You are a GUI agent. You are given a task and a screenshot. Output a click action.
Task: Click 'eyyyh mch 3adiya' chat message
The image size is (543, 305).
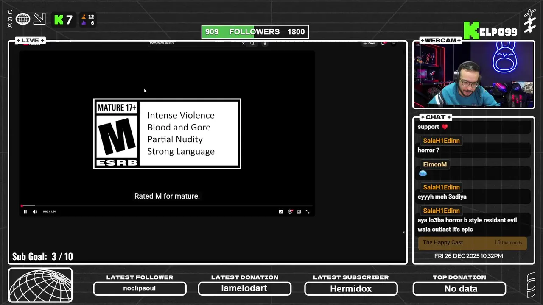coord(442,197)
